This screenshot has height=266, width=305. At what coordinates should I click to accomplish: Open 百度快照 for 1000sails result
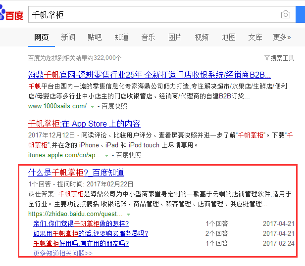point(114,106)
